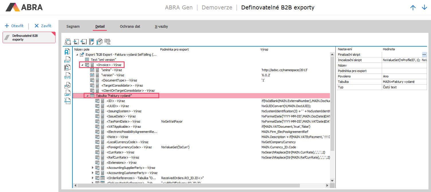The width and height of the screenshot is (431, 192).
Task: Expand the <AccountingCustomerParty> node
Action: 93,173
